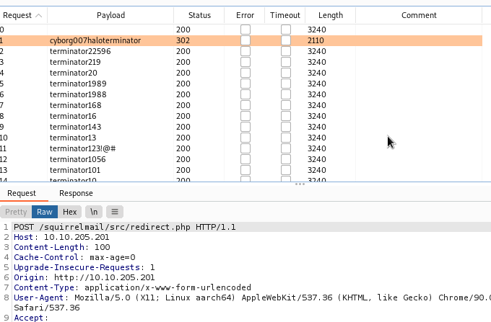This screenshot has width=491, height=322.
Task: Toggle non-printable characters with \n button
Action: [x=94, y=212]
